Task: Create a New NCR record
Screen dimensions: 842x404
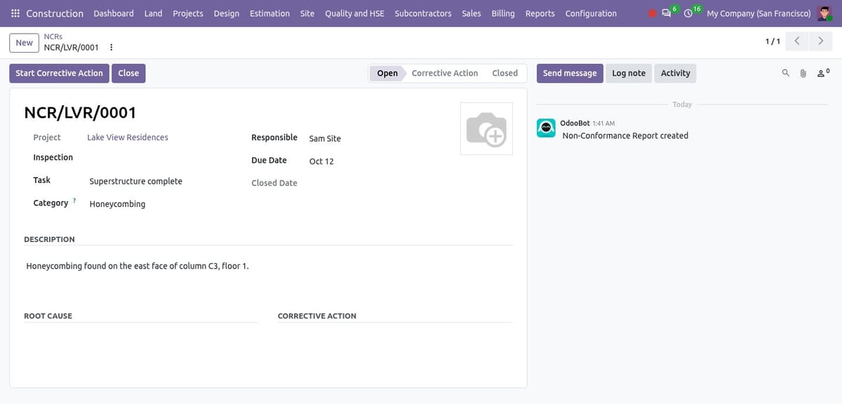Action: 25,43
